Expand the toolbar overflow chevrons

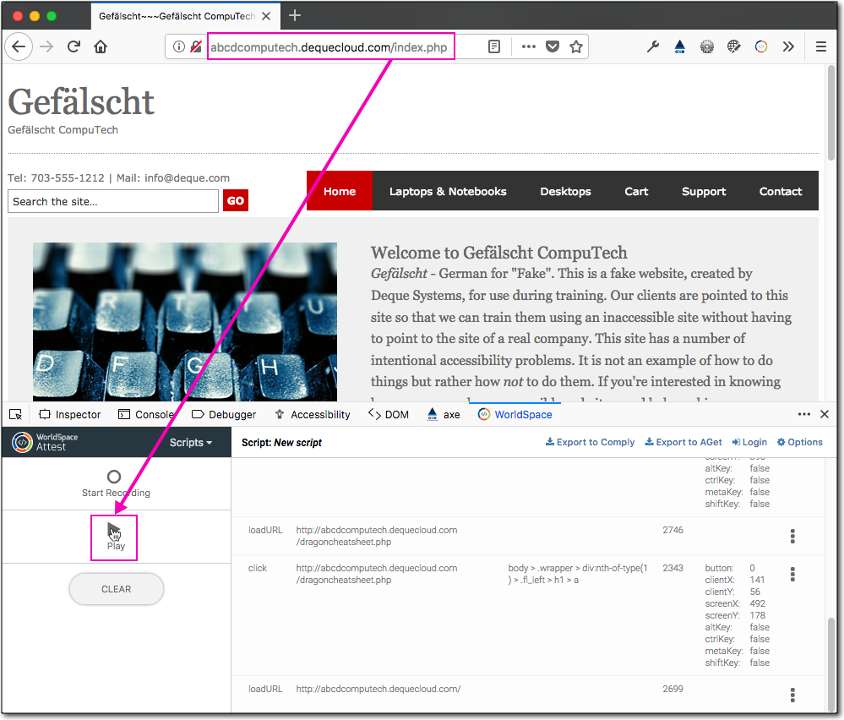point(788,46)
